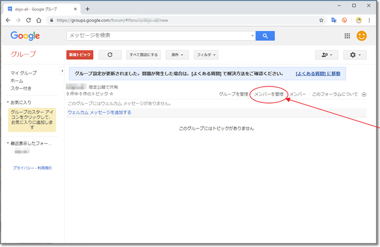Click the smiley account avatar

coord(362,36)
